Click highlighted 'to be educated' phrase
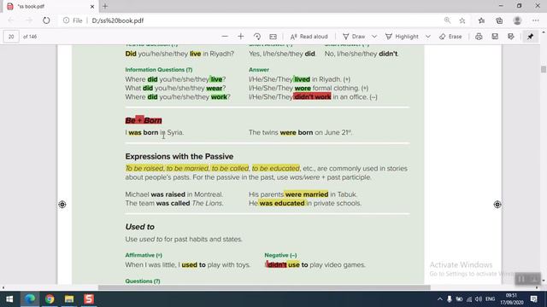The image size is (547, 307). (275, 169)
